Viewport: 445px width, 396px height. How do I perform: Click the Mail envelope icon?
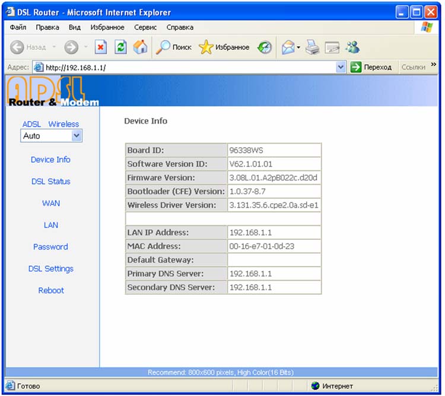(288, 47)
